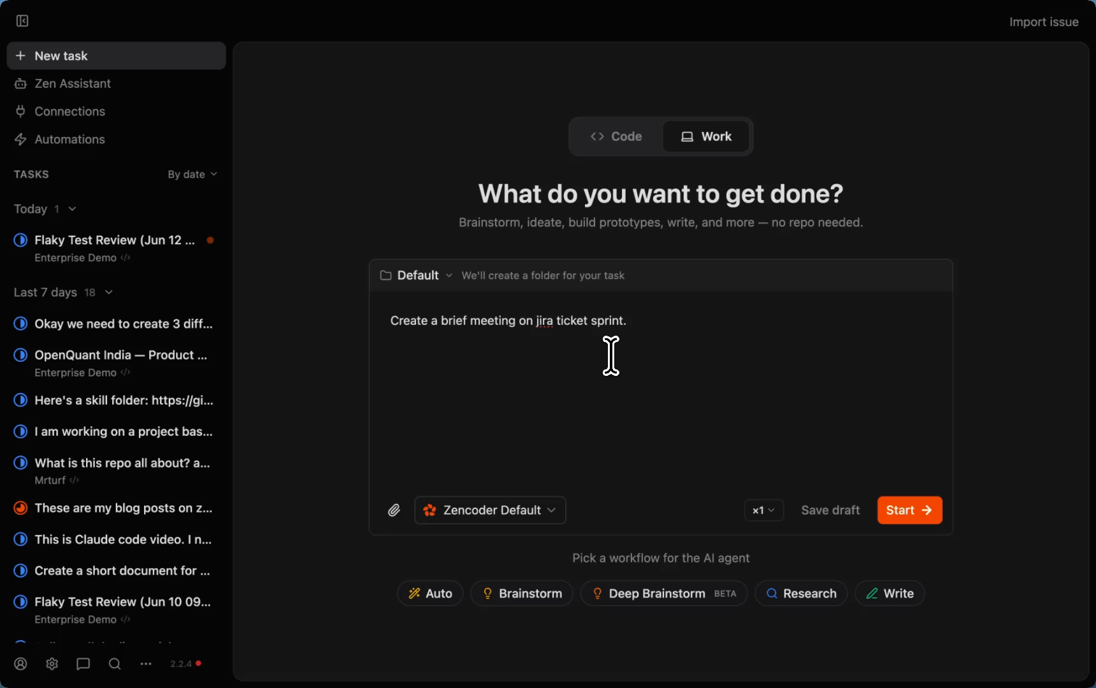The height and width of the screenshot is (688, 1096).
Task: Open the feedback chat bubble icon
Action: 83,664
